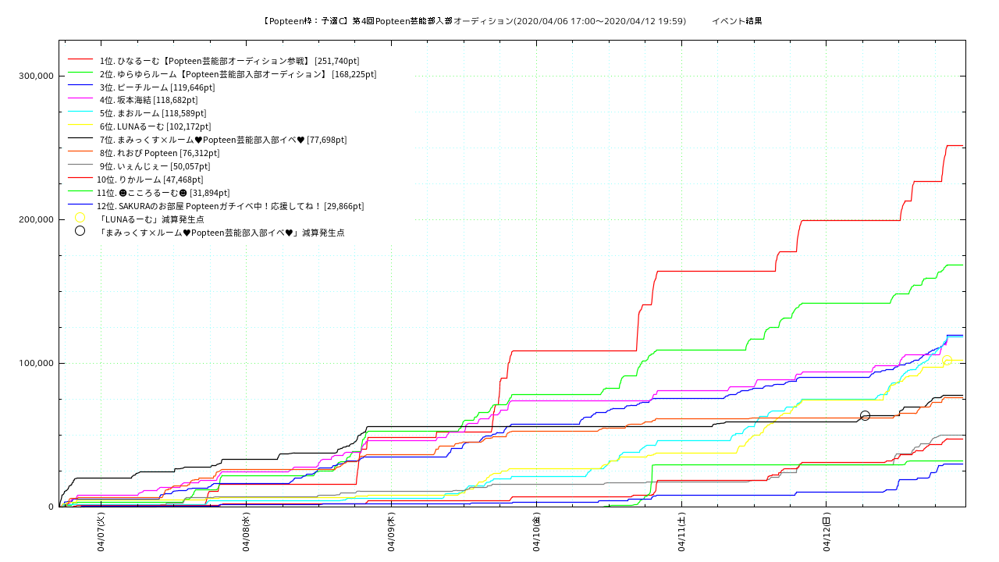999x562 pixels.
Task: Click the 04/10(金) x-axis date label
Action: [x=537, y=532]
